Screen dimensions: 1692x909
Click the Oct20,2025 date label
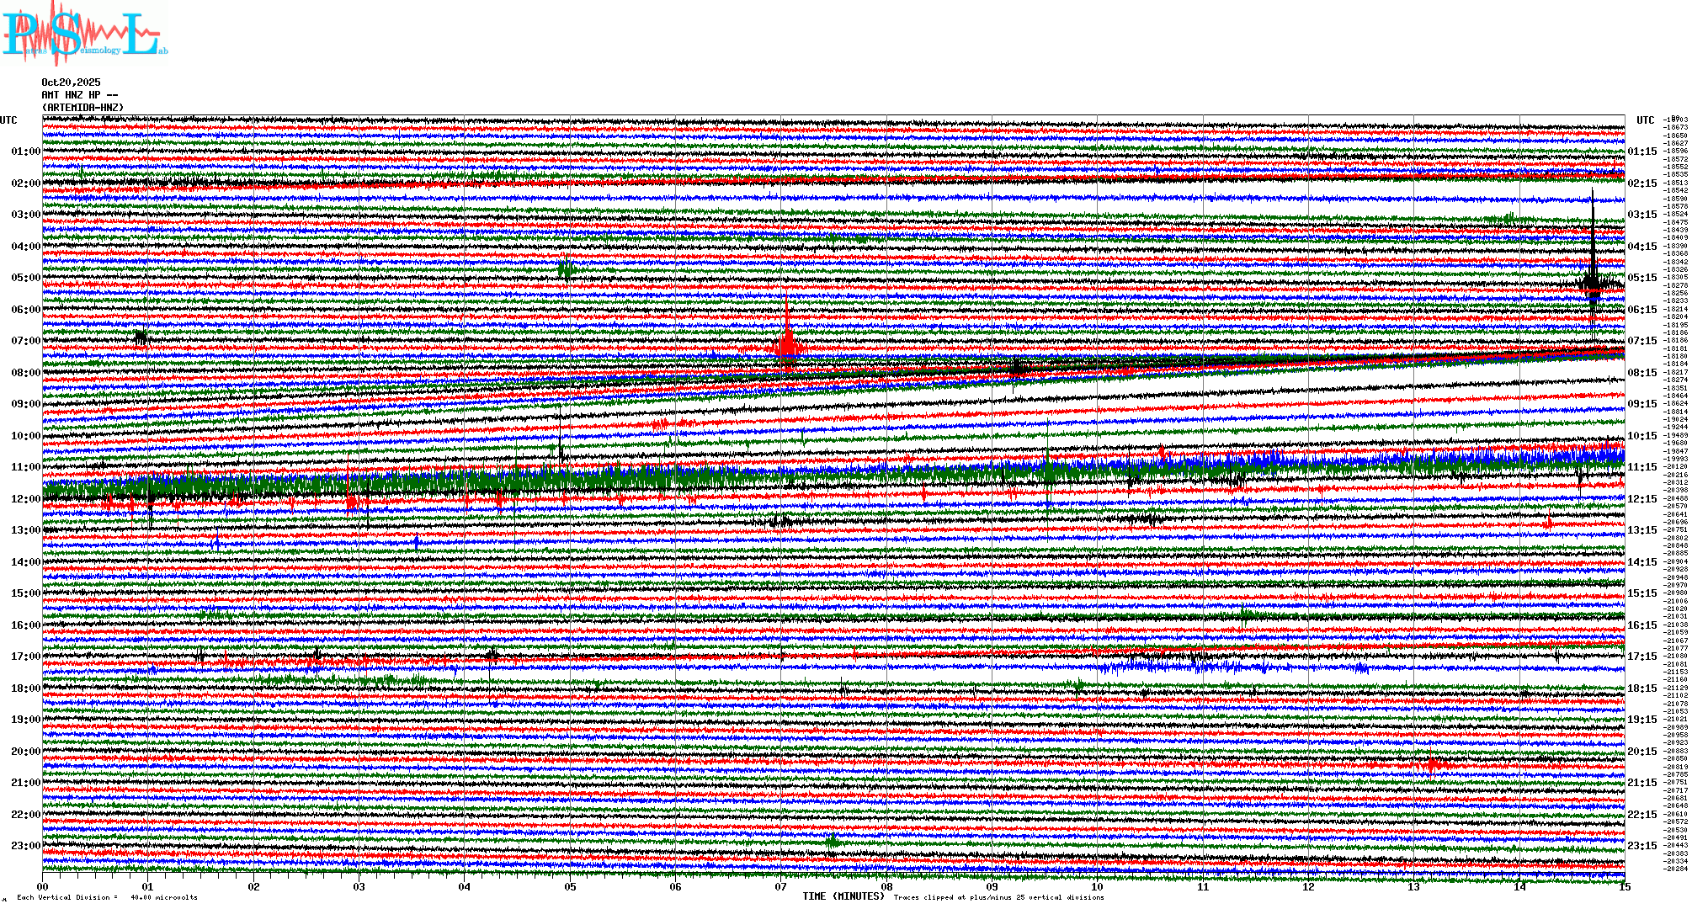71,82
